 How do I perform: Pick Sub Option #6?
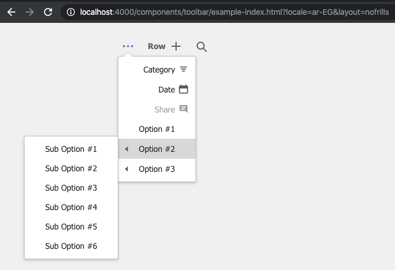pos(71,246)
